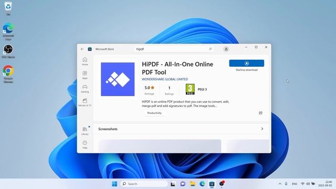Select the Productivity category tag
336x189 pixels.
click(154, 113)
